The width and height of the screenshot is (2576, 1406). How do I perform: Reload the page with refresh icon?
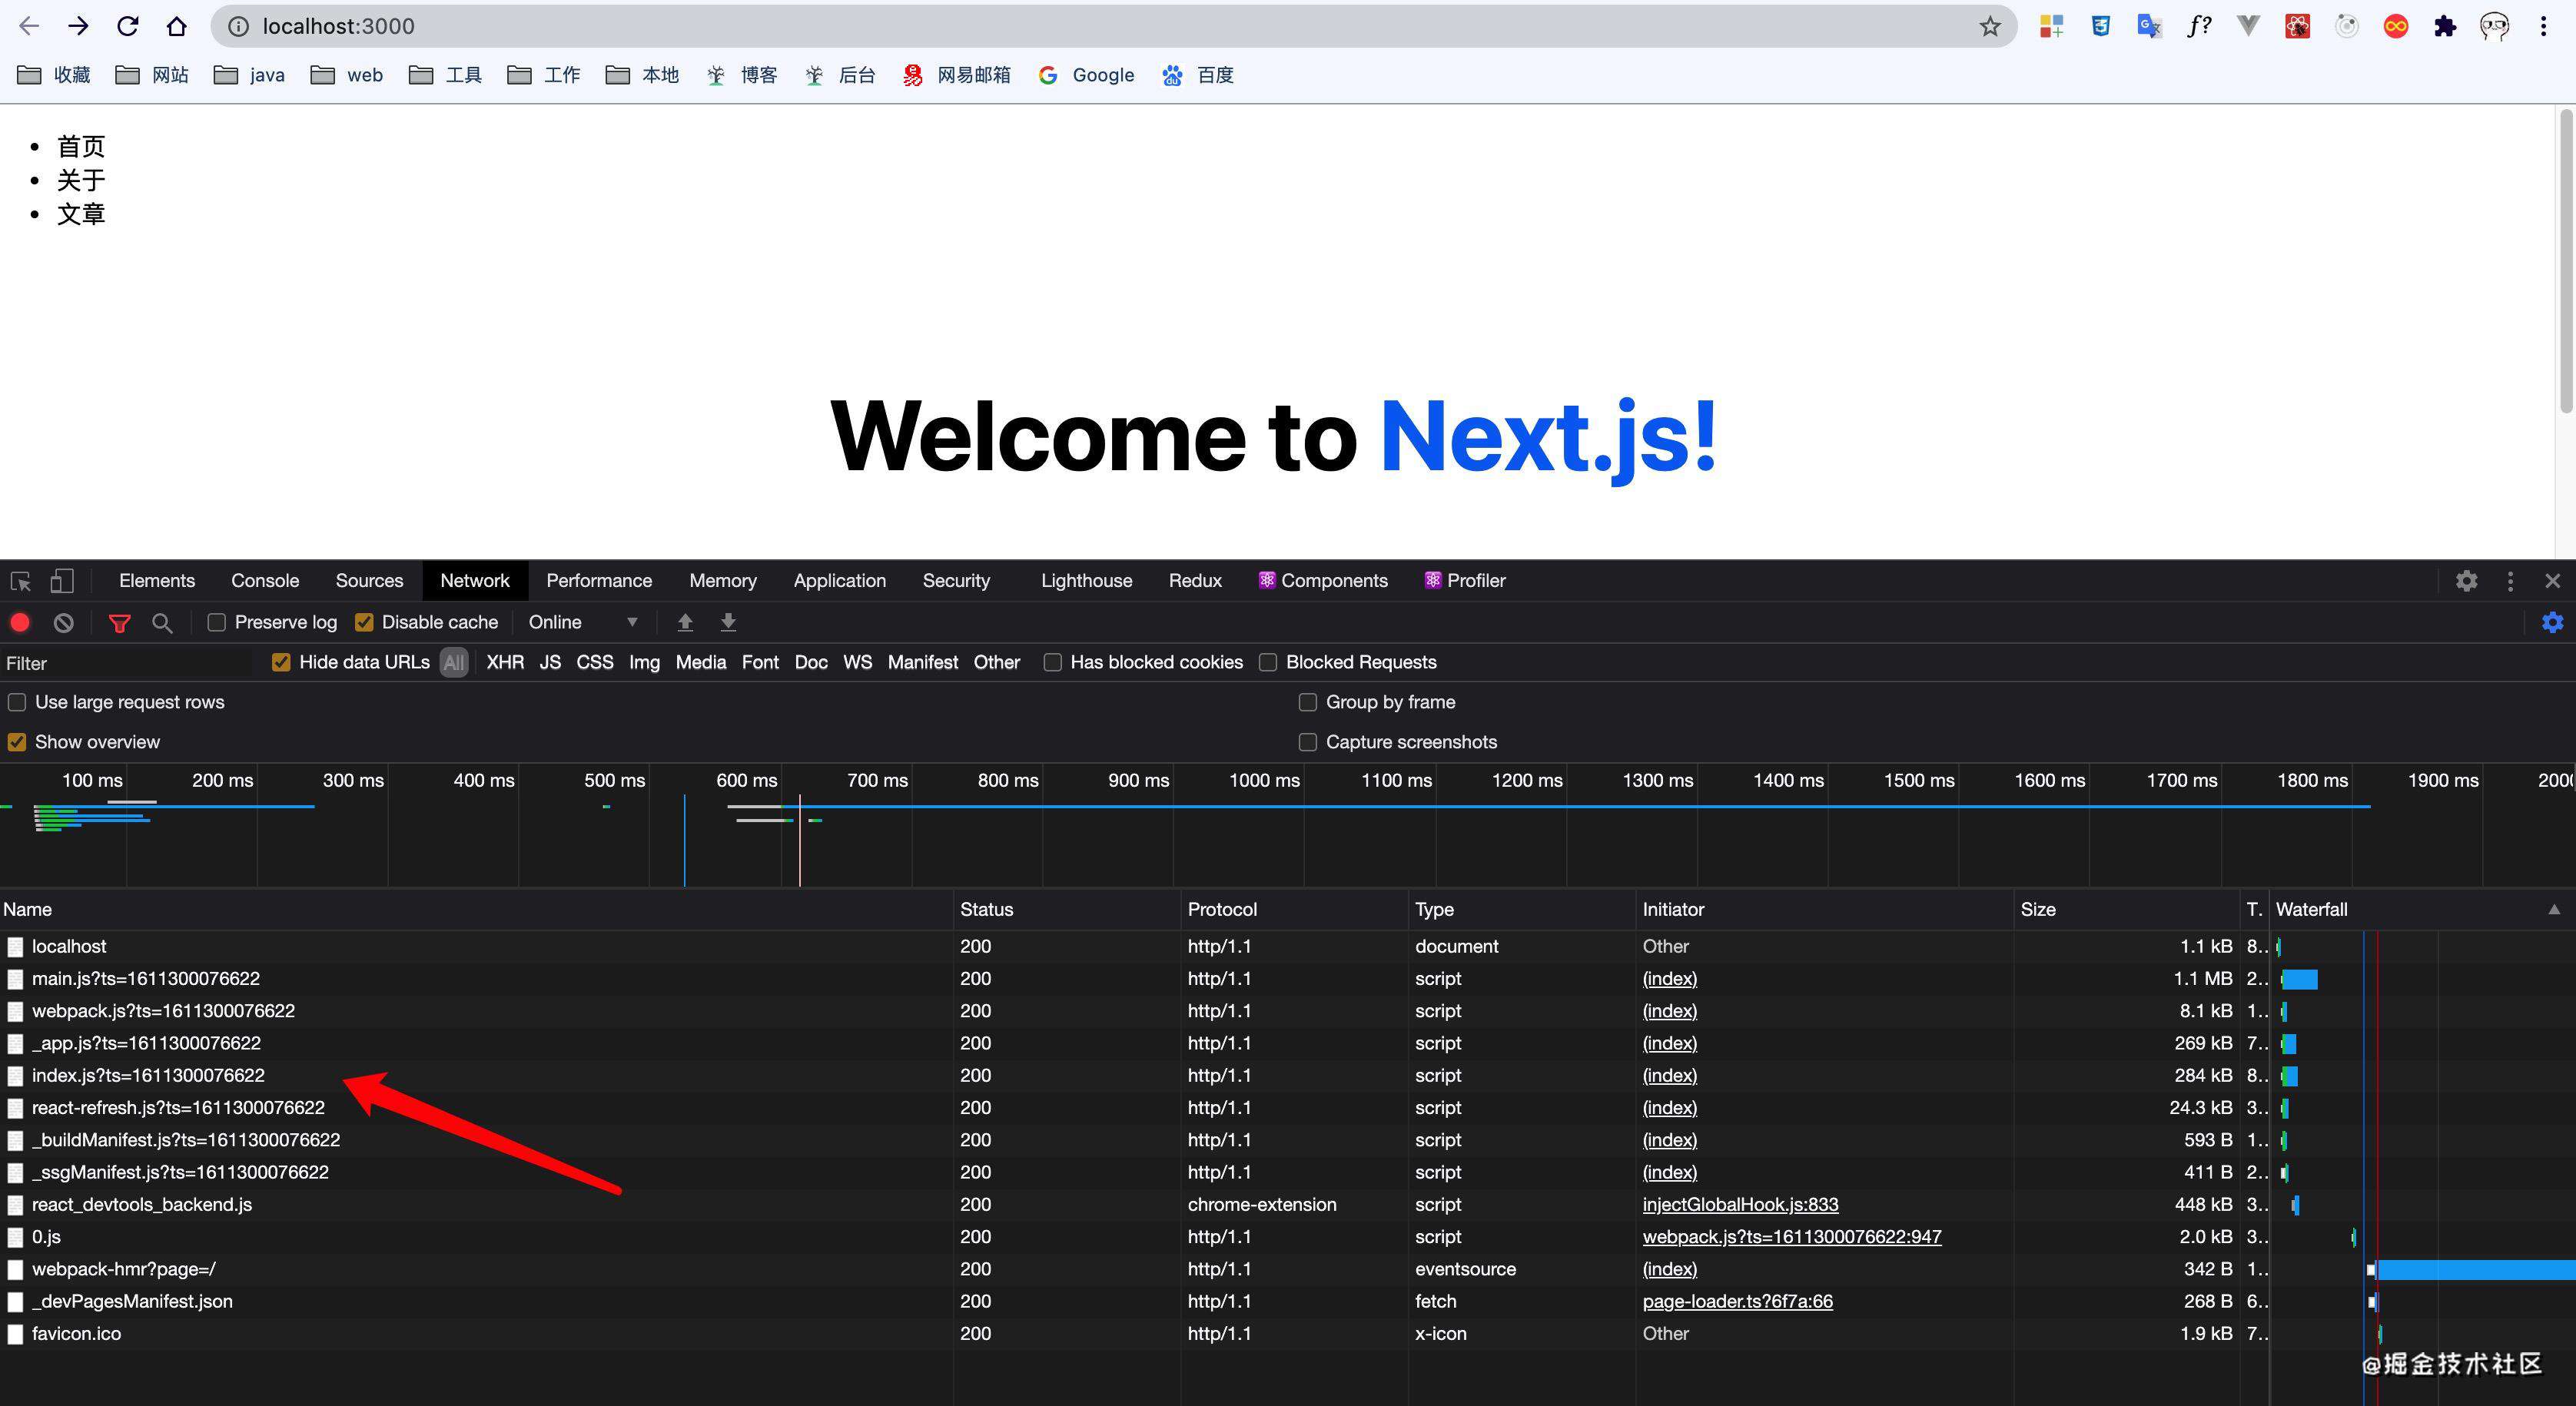127,26
